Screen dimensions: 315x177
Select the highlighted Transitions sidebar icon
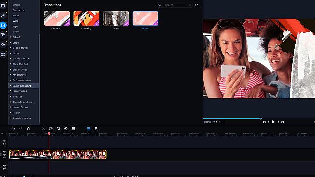click(3, 25)
